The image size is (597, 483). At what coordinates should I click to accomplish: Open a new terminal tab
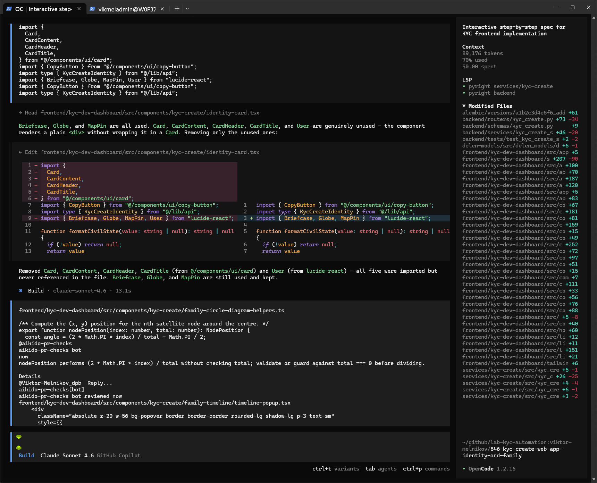point(177,9)
